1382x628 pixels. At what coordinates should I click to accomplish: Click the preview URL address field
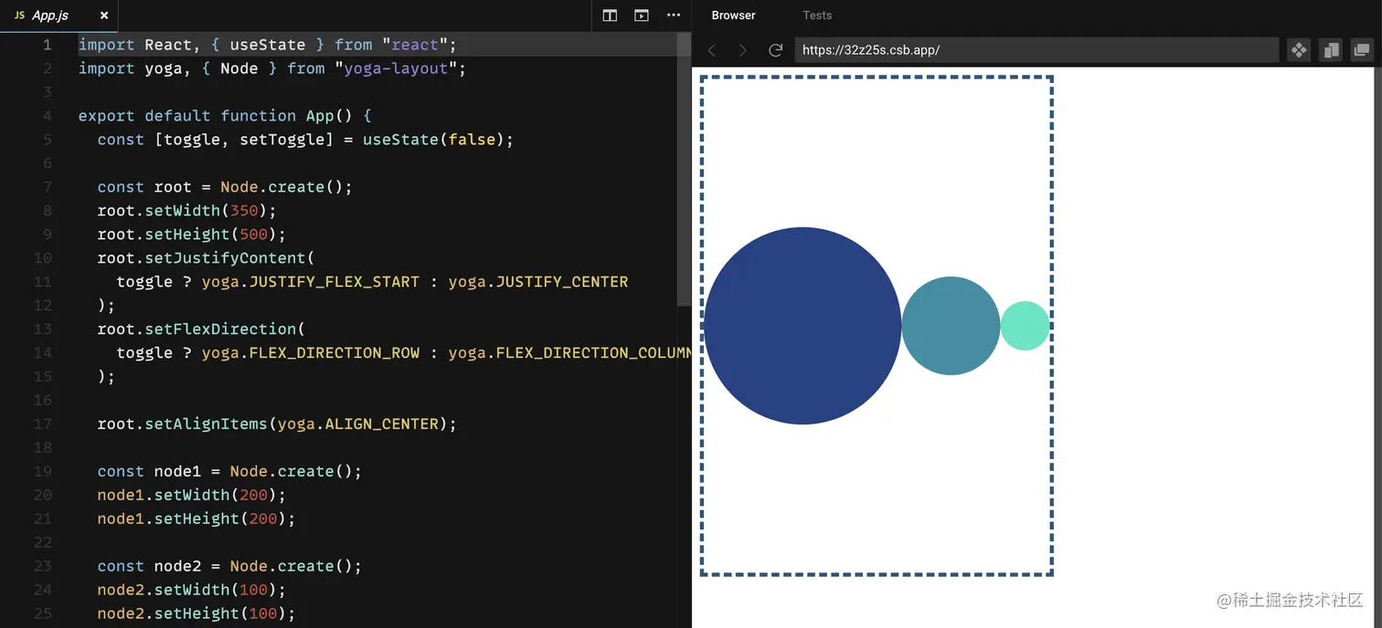[x=1036, y=50]
